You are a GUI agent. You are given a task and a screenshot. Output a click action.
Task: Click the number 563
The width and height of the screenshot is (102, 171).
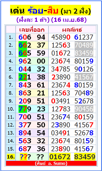[x=25, y=141]
